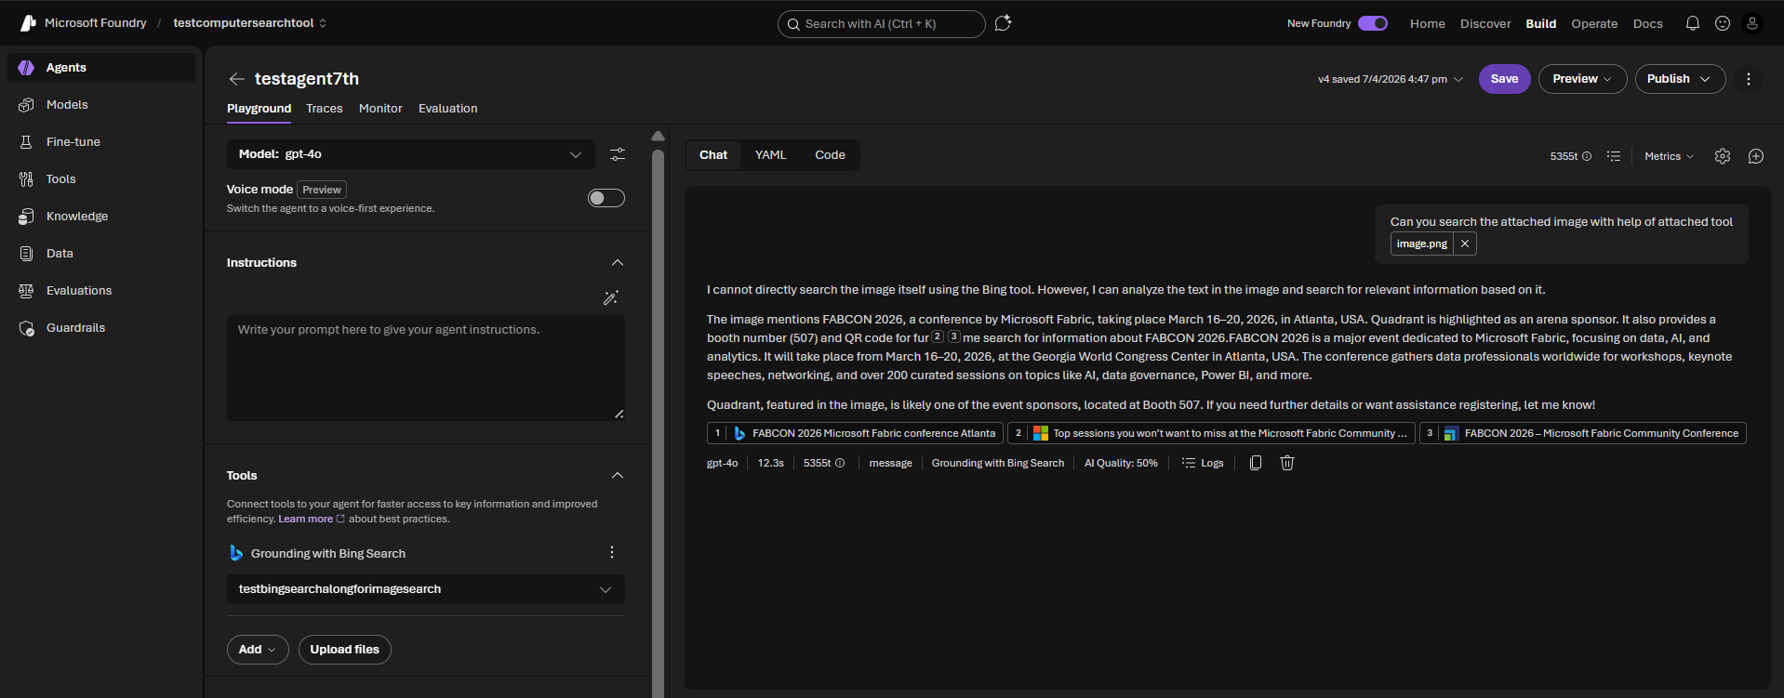Enable the Voice mode toggle
This screenshot has height=698, width=1784.
606,198
